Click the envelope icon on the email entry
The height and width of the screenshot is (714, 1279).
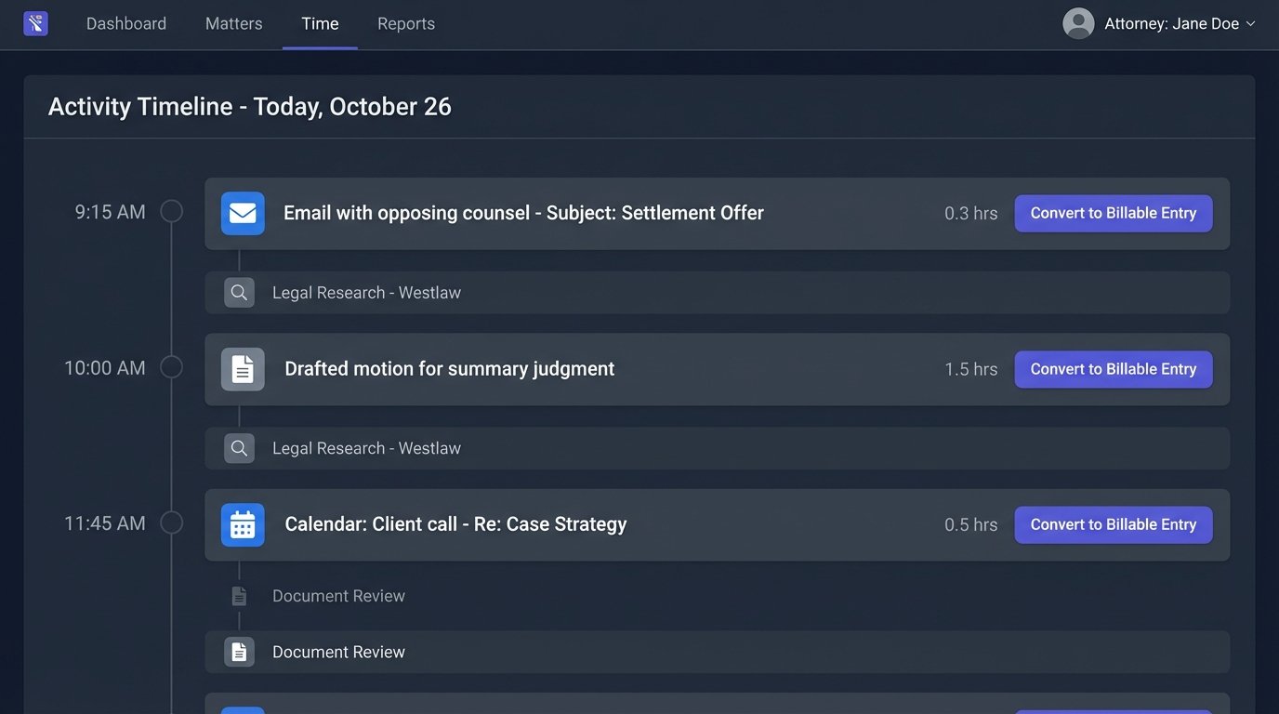pos(243,213)
